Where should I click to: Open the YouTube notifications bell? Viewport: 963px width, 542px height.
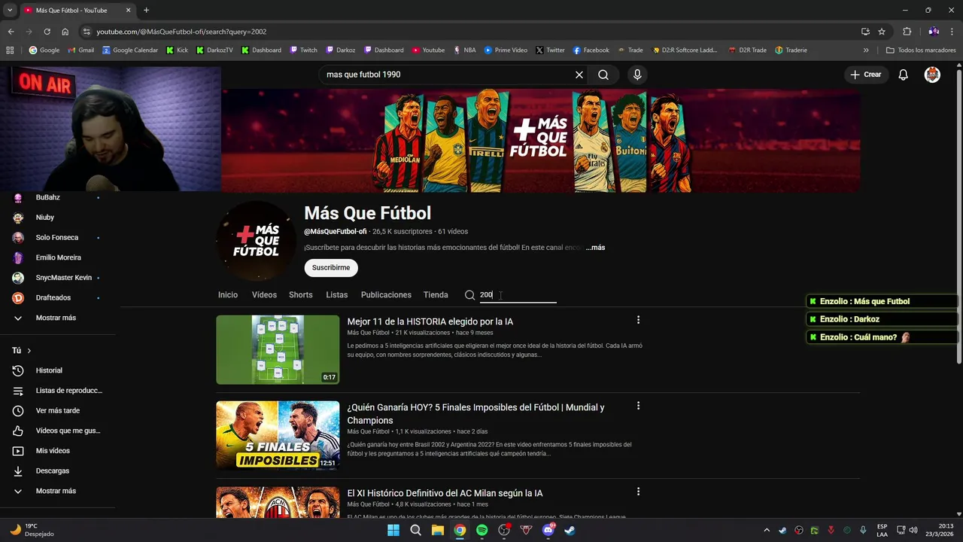click(x=904, y=75)
